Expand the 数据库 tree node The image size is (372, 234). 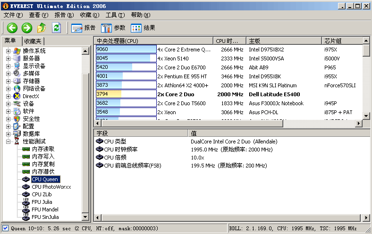tap(8, 134)
